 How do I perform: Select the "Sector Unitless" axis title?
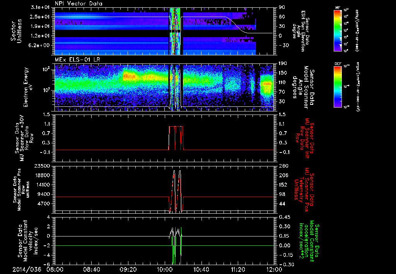click(16, 31)
